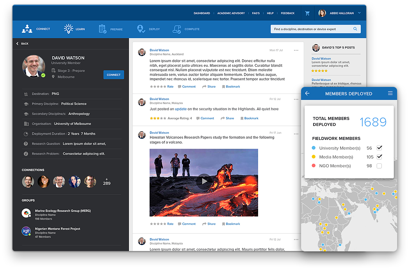Screen dimensions: 410x274
Task: Open options menu on volcano post
Action: pos(296,134)
